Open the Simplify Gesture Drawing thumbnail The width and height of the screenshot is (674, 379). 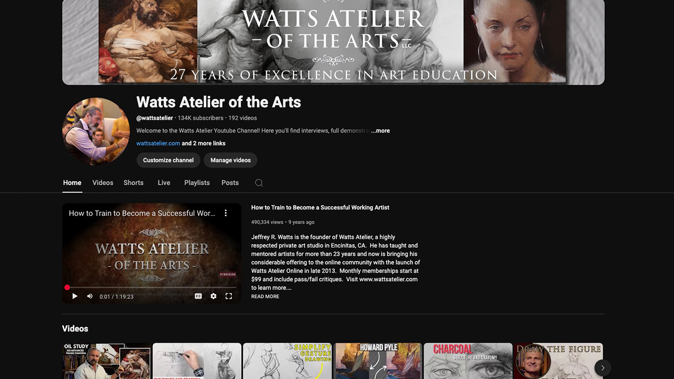click(x=288, y=361)
